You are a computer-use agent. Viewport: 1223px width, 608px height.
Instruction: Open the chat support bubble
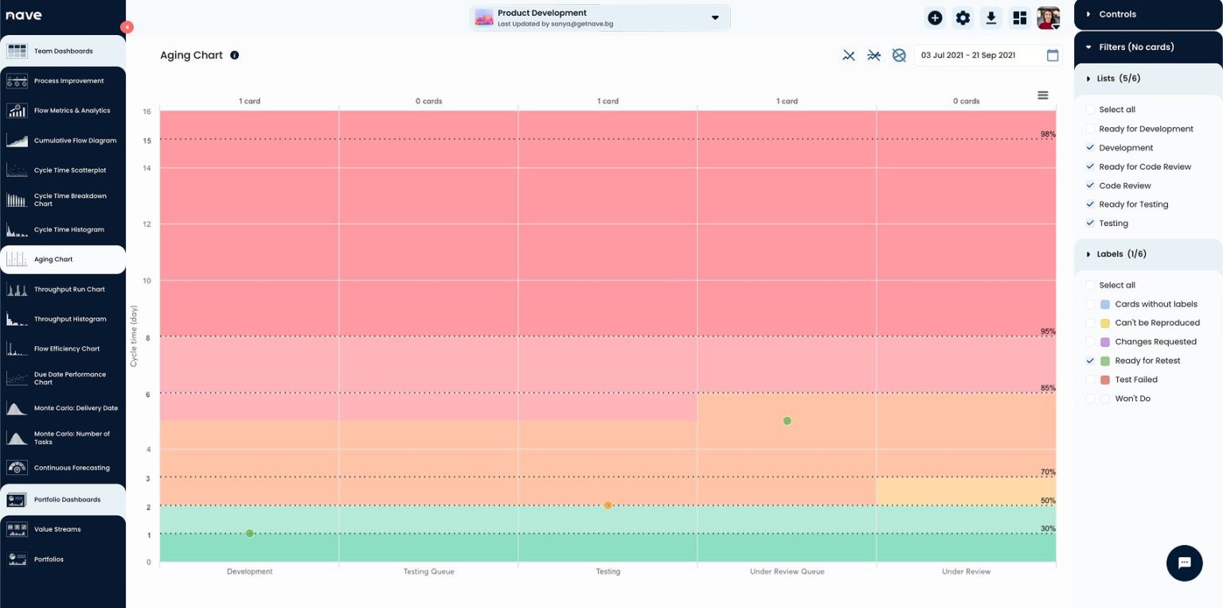[1184, 563]
